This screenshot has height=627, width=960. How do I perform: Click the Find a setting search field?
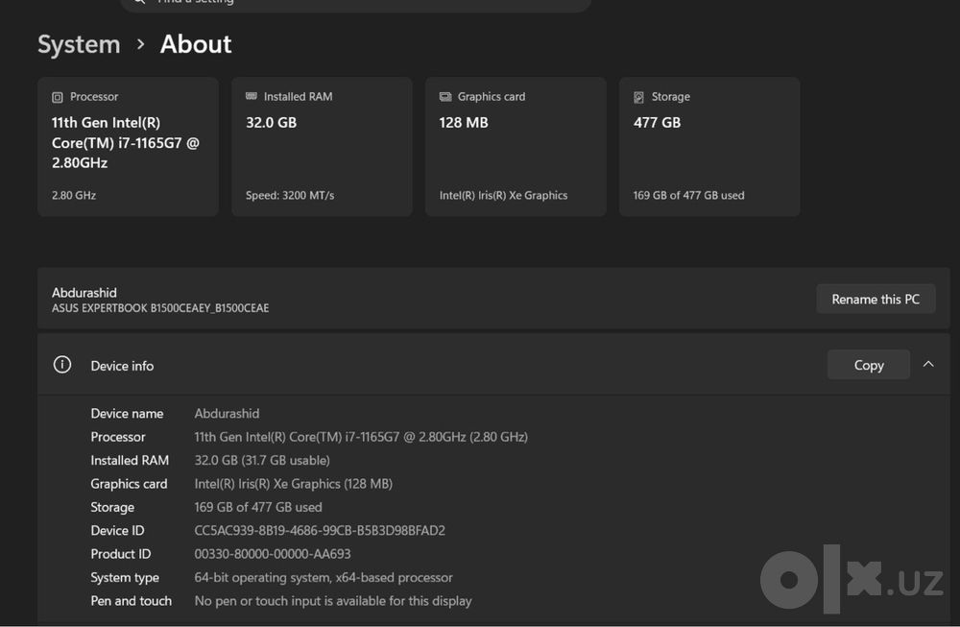(356, 4)
